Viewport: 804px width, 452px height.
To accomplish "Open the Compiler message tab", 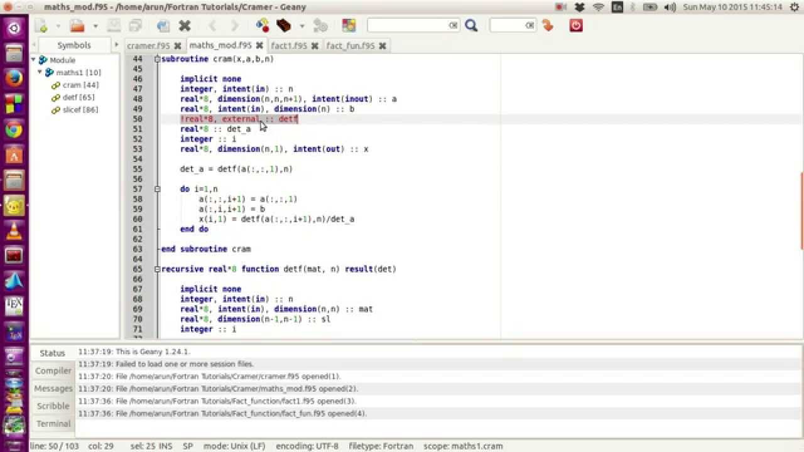I will pos(53,370).
